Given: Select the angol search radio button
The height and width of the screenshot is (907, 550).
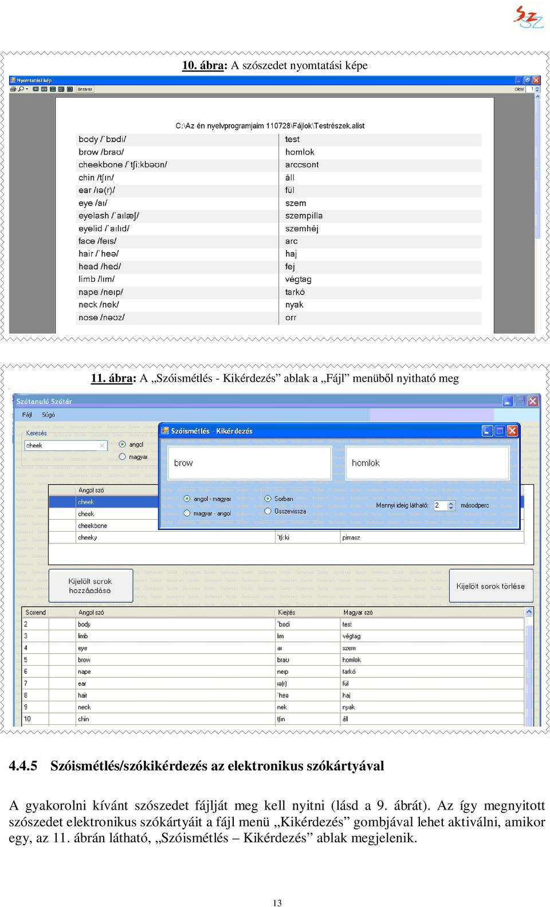Looking at the screenshot, I should coord(122,445).
